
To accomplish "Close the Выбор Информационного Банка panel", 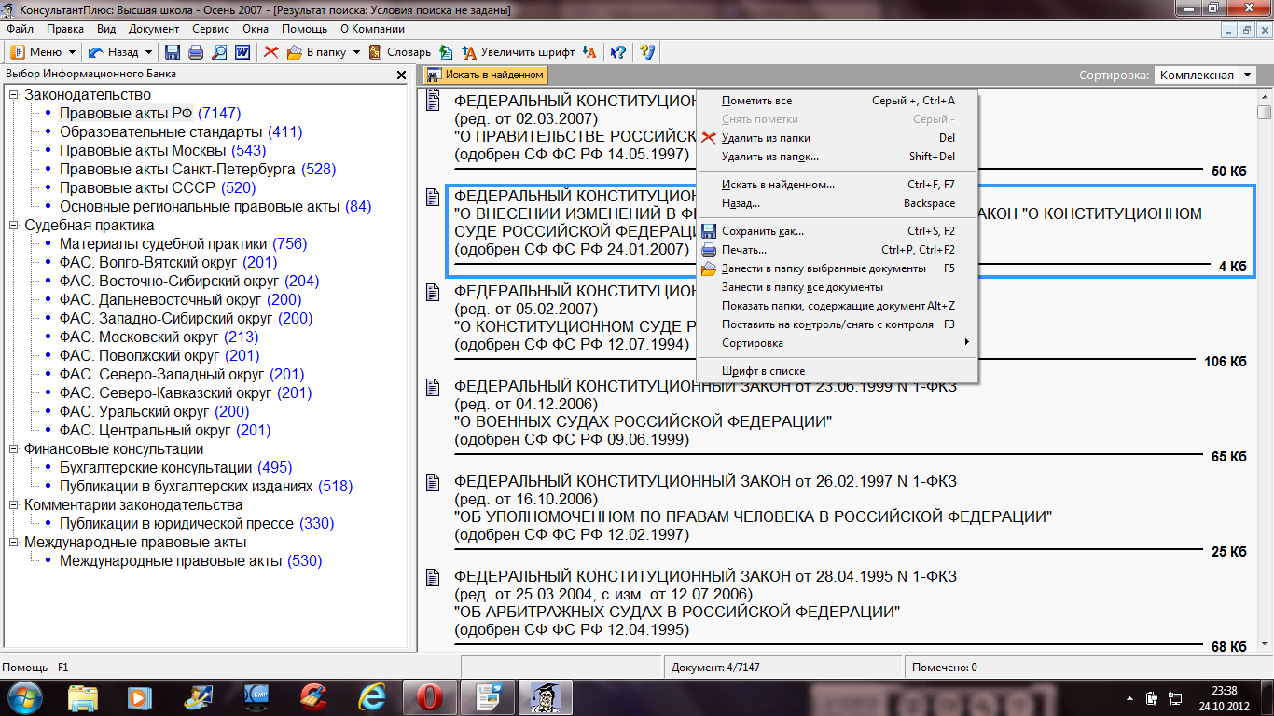I will (x=401, y=75).
